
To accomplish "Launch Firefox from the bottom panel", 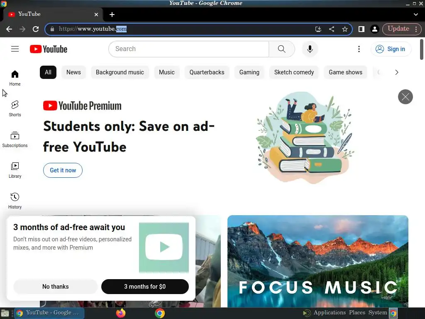I will click(x=121, y=313).
